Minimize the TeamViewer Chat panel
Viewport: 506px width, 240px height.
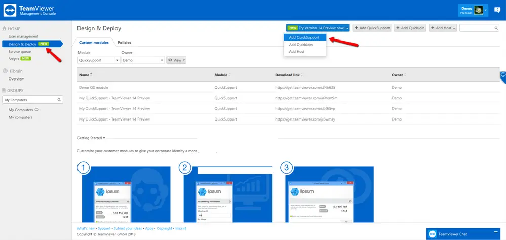[x=495, y=232]
